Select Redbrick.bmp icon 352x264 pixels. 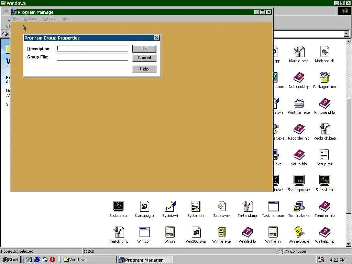pyautogui.click(x=324, y=129)
